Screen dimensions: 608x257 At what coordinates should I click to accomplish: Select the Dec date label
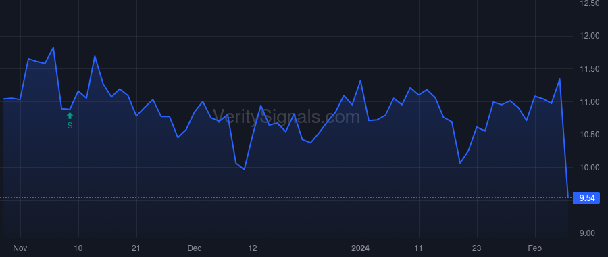(x=195, y=248)
